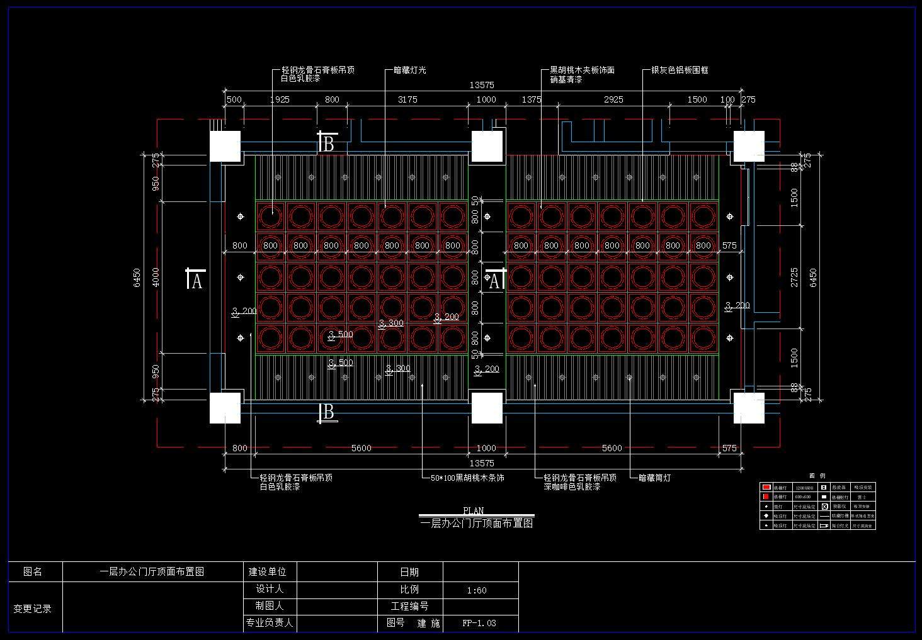The image size is (922, 640).
Task: Select the 图例 legend heading
Action: click(x=817, y=476)
